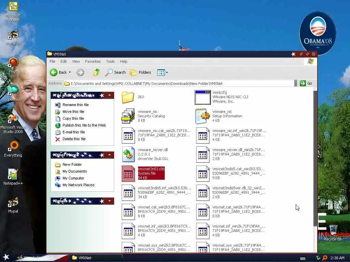
Task: Select vmxnet.cat_win2k3.BF8167C file icon
Action: (x=129, y=212)
